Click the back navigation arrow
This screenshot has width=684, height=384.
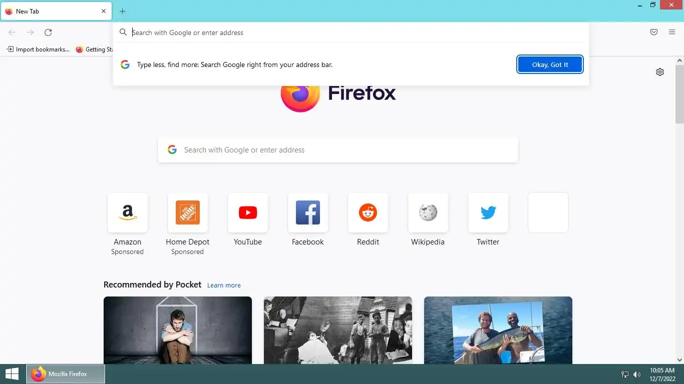click(12, 32)
